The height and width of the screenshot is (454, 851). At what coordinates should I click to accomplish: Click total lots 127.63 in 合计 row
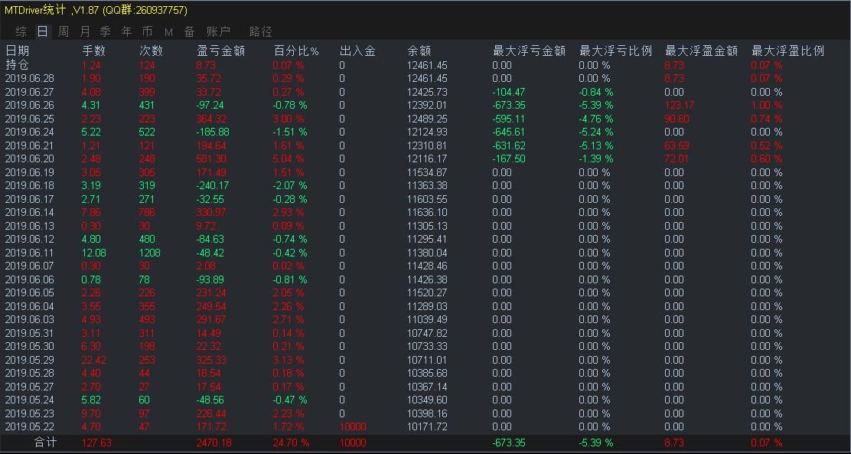click(x=96, y=443)
